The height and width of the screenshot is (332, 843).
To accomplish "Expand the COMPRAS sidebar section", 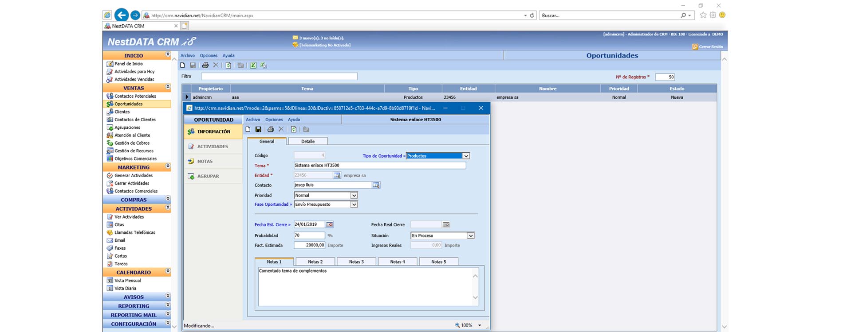I will tap(168, 199).
